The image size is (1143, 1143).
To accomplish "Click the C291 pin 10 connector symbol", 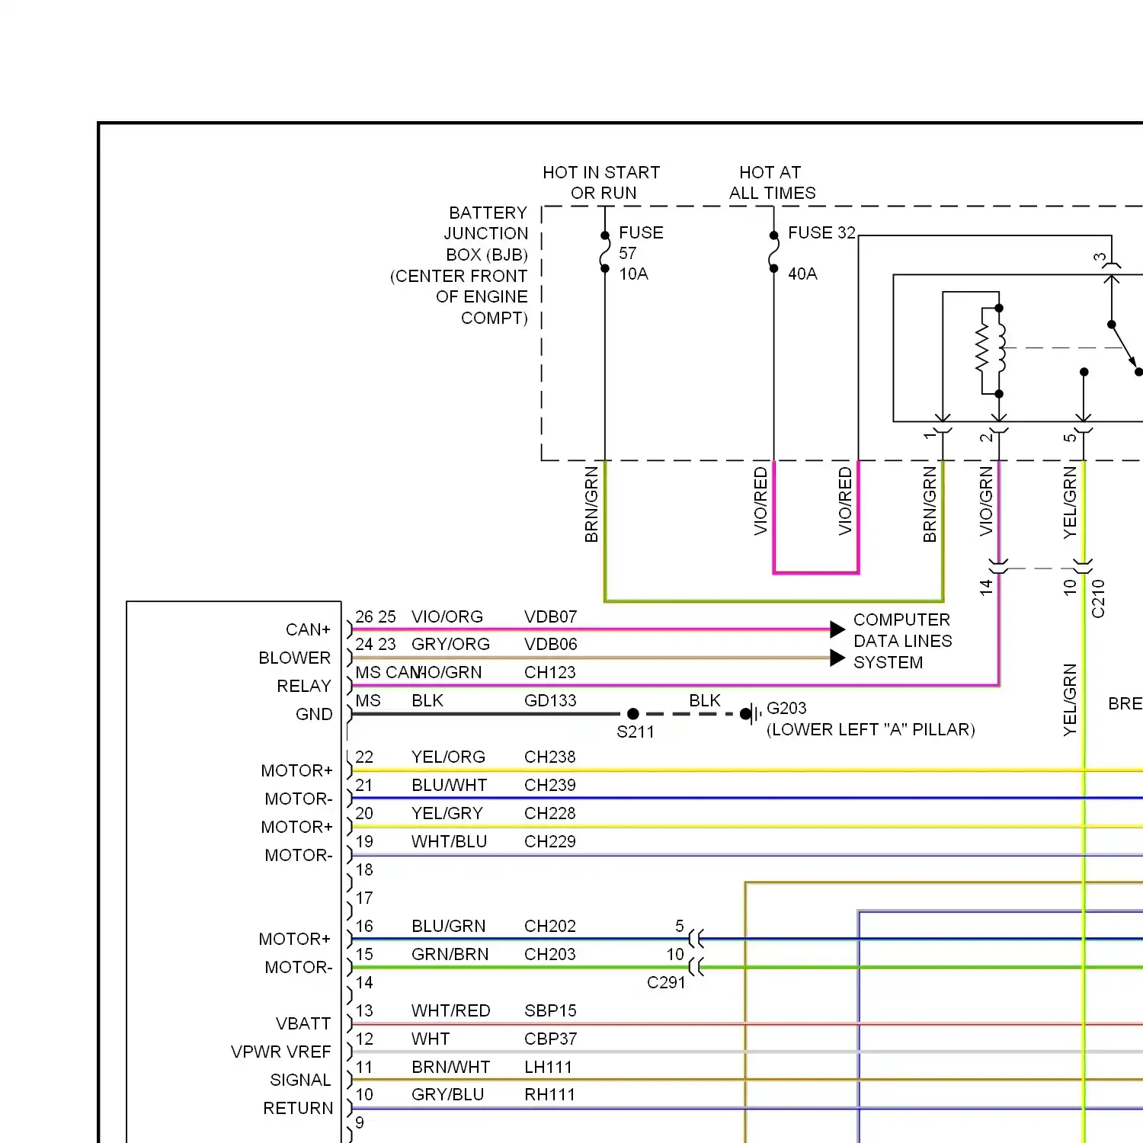I will tap(696, 967).
